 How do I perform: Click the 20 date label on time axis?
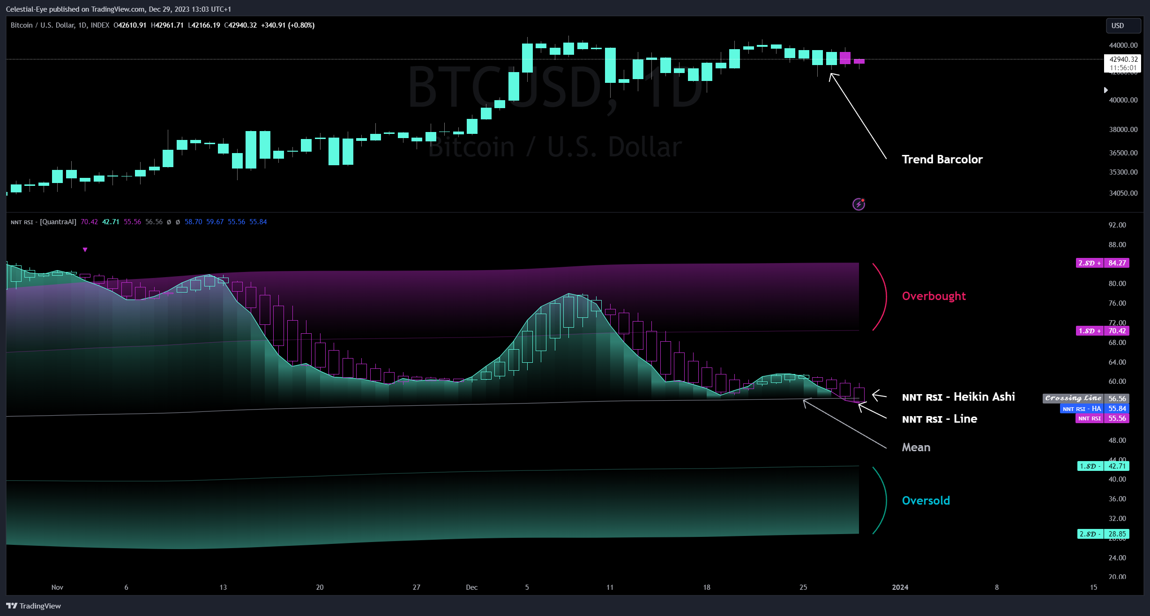pyautogui.click(x=320, y=587)
